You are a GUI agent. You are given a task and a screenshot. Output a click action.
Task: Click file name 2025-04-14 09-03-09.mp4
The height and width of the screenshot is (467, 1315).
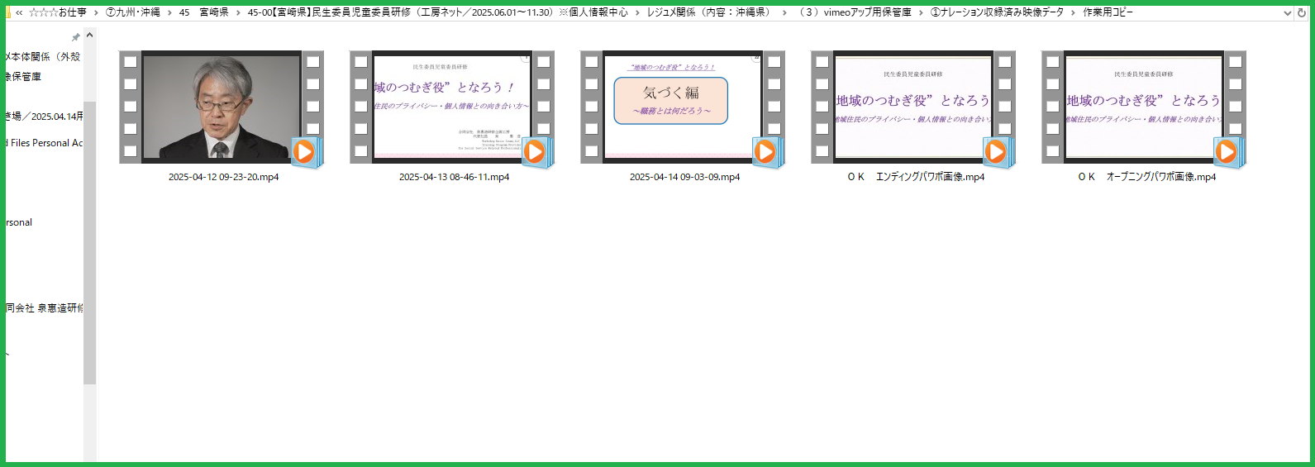pos(684,177)
